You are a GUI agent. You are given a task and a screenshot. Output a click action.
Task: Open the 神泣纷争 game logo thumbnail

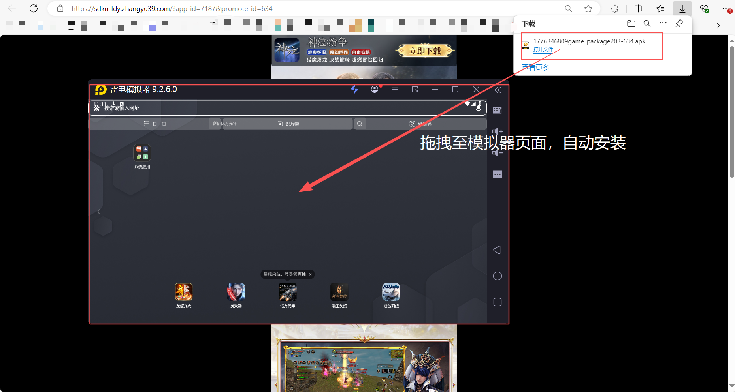click(x=287, y=50)
